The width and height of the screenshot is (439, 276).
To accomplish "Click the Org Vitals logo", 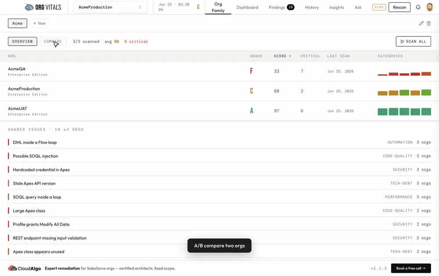I will pos(43,7).
